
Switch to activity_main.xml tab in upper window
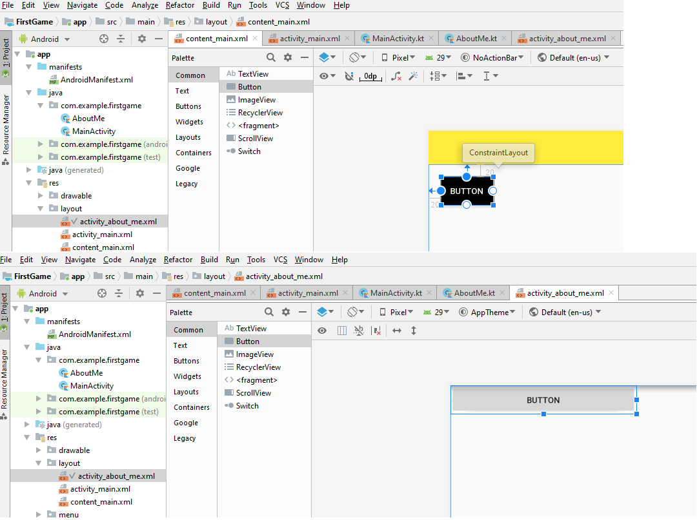pos(310,39)
